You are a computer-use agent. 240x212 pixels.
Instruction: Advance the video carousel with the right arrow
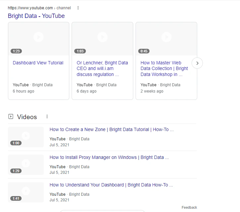197,63
